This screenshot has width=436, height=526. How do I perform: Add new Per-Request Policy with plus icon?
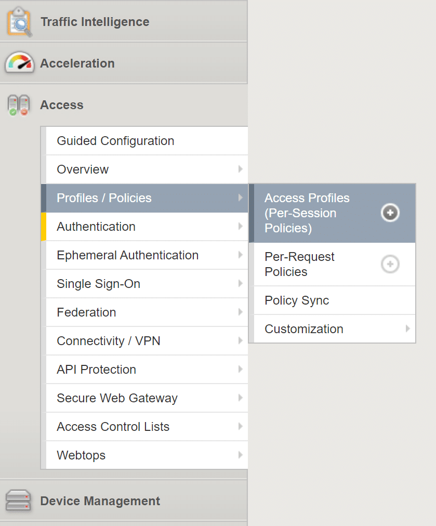point(390,265)
